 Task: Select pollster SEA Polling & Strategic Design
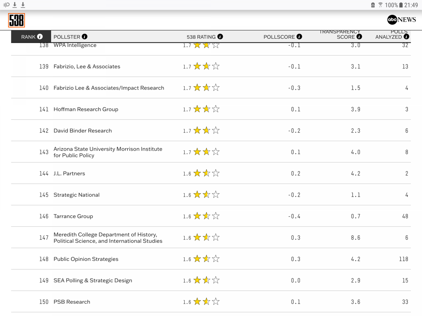tap(93, 280)
